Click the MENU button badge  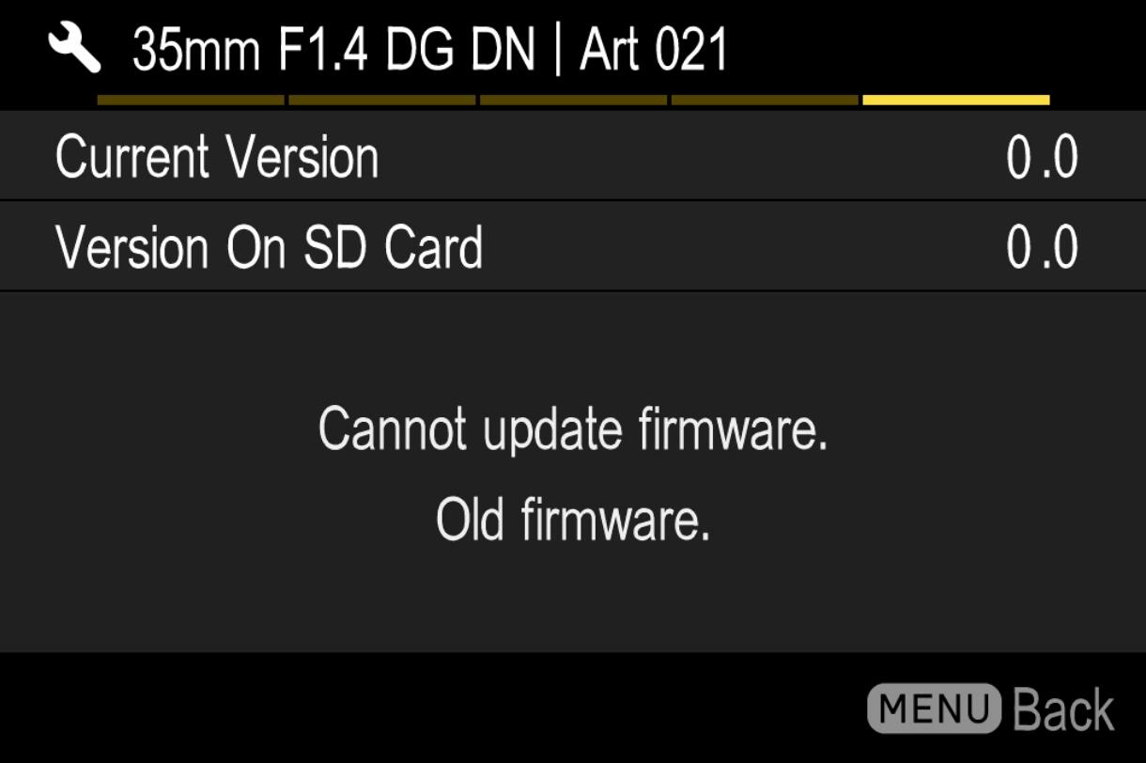point(934,708)
